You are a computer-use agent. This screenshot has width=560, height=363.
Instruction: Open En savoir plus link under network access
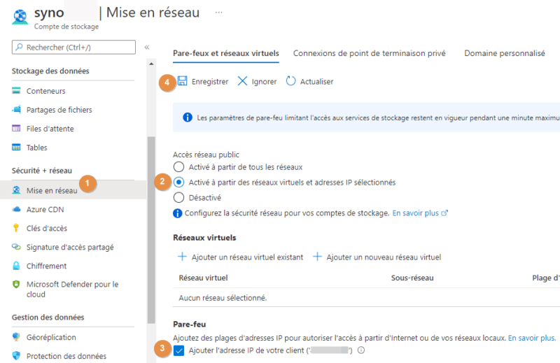pyautogui.click(x=420, y=213)
